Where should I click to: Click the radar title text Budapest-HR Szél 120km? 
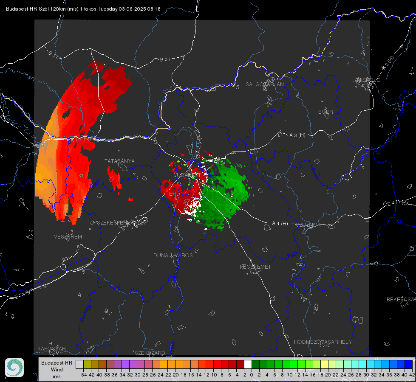click(36, 9)
